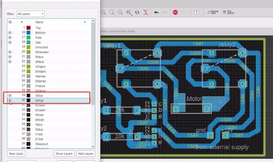Image resolution: width=273 pixels, height=162 pixels.
Task: Click the zoom in magnifier icon
Action: coord(103,13)
